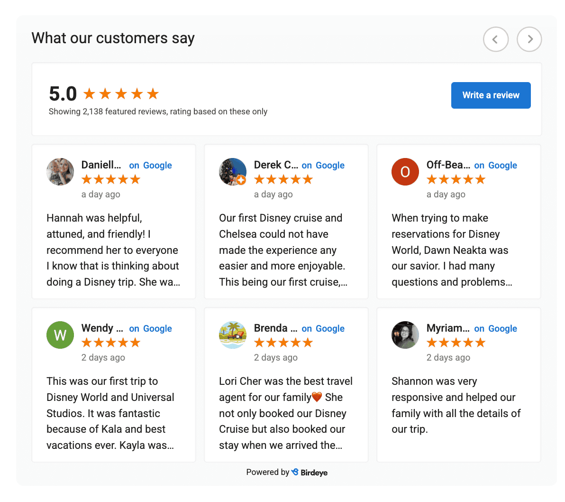Click Brenda's beach-themed avatar

click(233, 335)
